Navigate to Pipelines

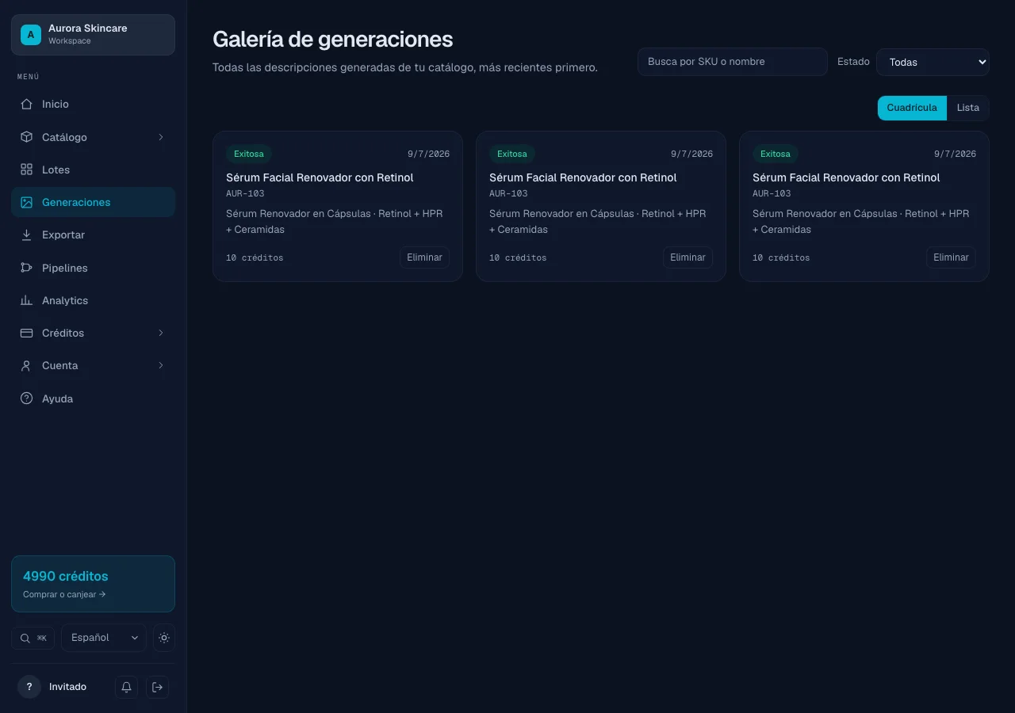93,268
